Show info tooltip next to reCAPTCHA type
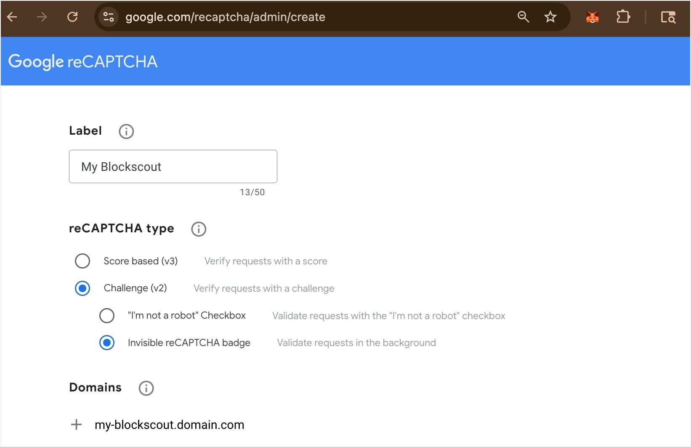The height and width of the screenshot is (447, 691). click(199, 229)
